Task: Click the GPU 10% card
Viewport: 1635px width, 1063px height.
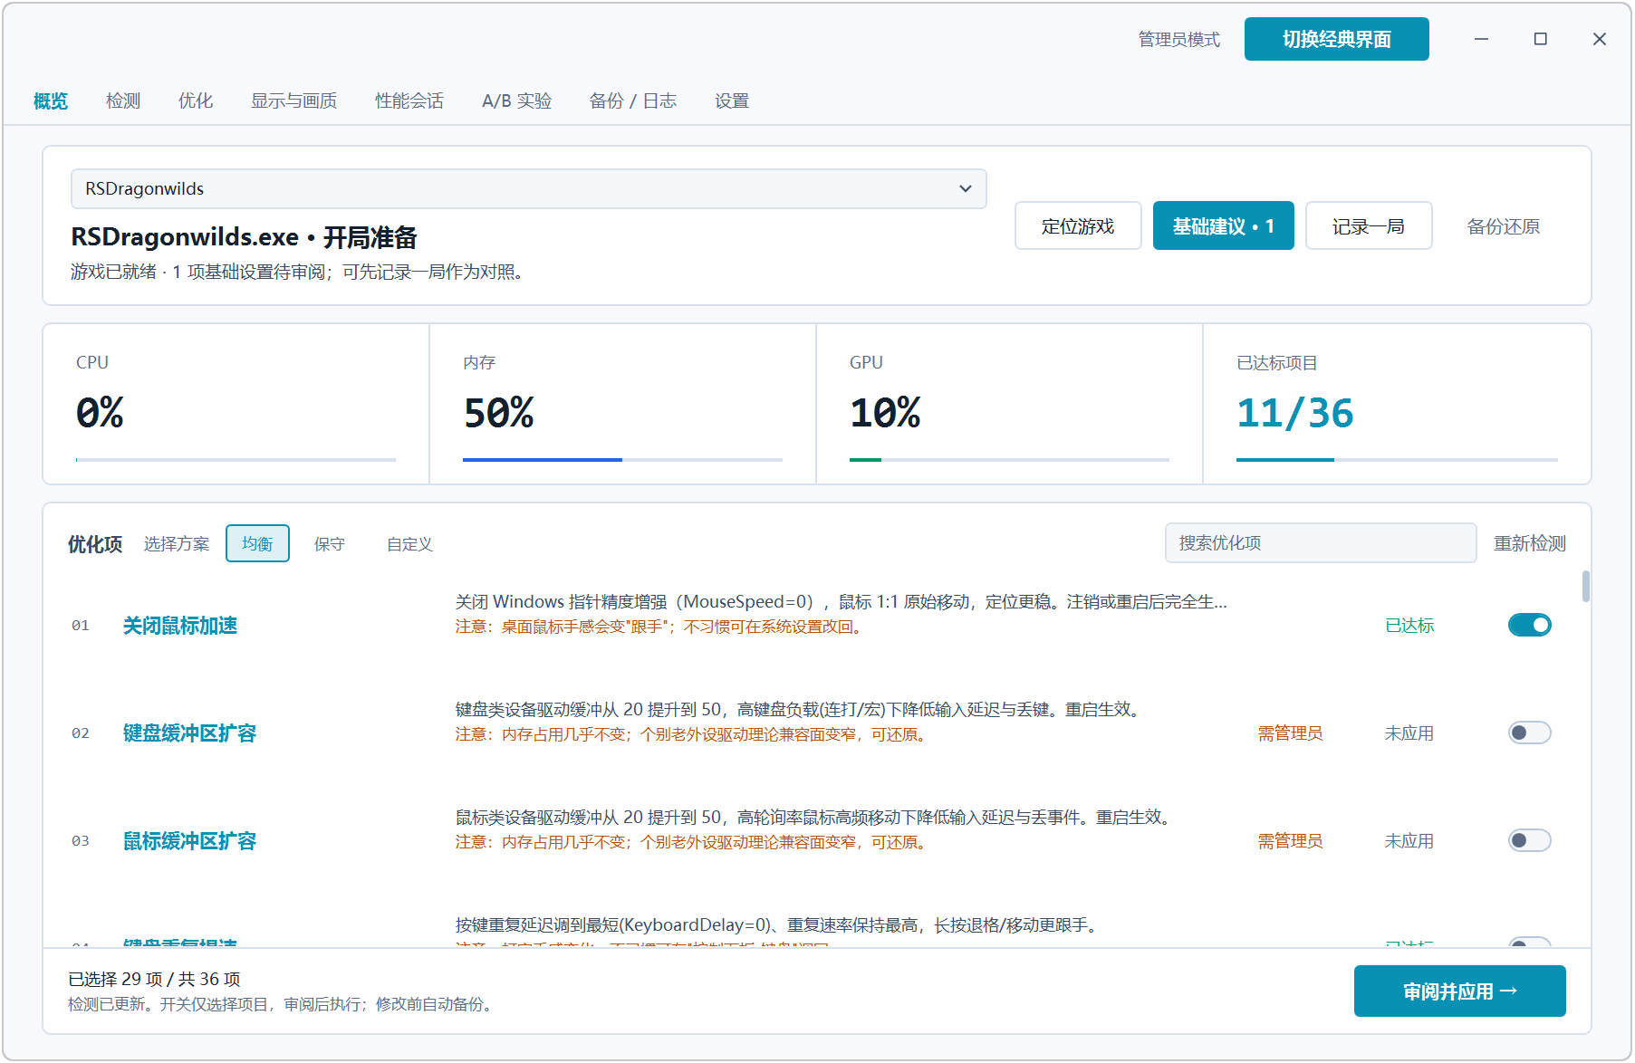Action: [x=1009, y=404]
